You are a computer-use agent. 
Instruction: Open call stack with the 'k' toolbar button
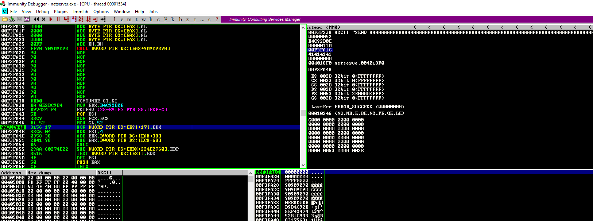click(173, 19)
